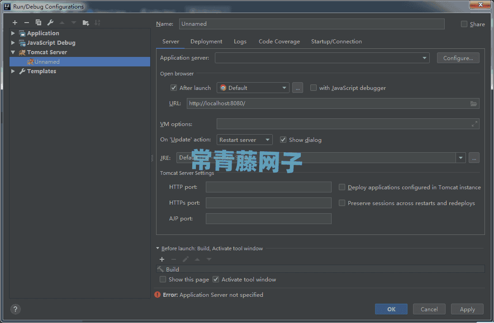This screenshot has width=494, height=323.
Task: Remove the before launch task
Action: coord(174,259)
